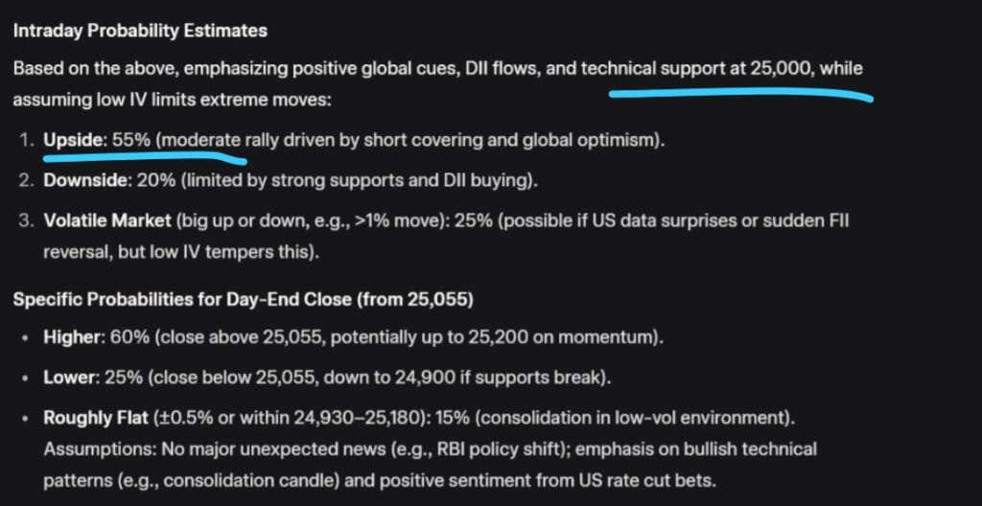Click the 'Intraday Probability Estimates' heading

coord(140,31)
